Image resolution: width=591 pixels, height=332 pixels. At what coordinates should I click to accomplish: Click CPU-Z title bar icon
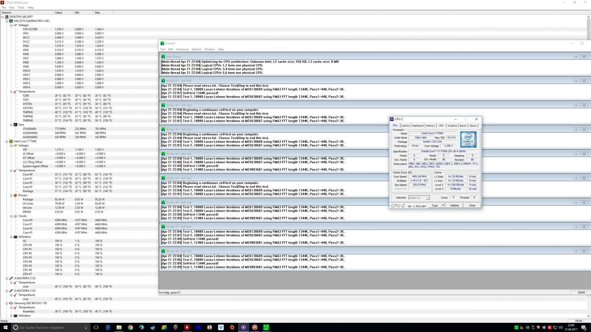point(392,119)
